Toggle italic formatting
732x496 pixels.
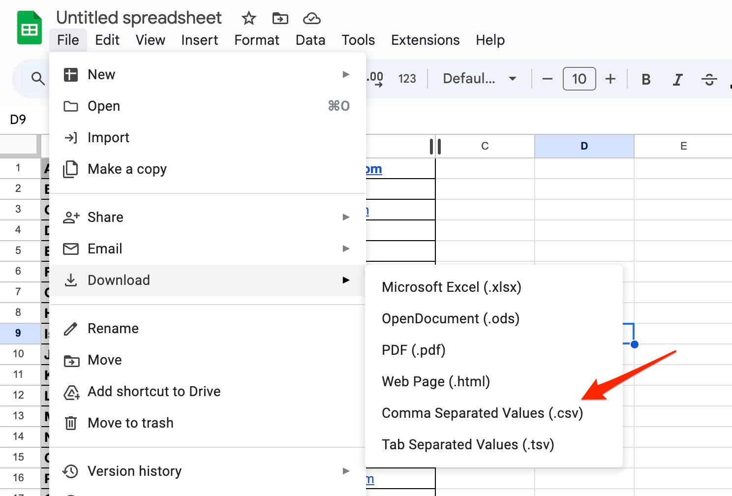[677, 79]
